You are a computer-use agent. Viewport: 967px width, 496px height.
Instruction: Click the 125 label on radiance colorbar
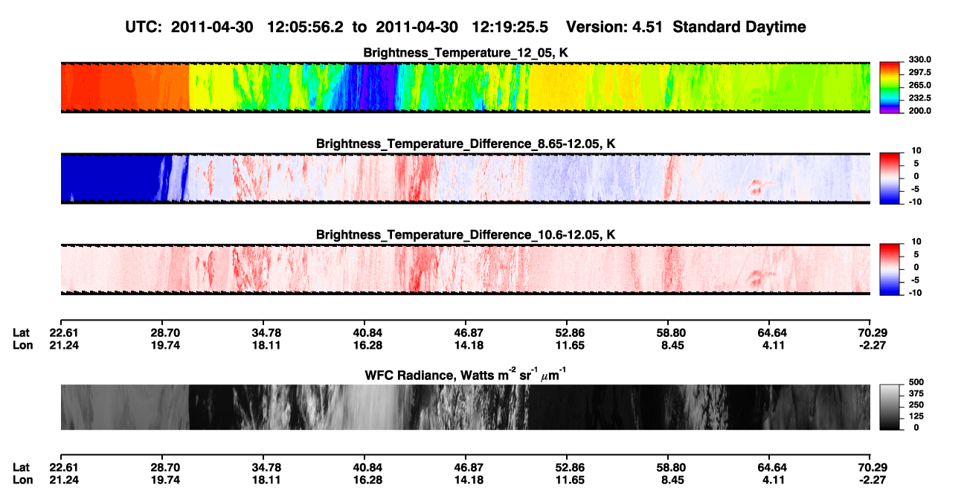coord(915,416)
